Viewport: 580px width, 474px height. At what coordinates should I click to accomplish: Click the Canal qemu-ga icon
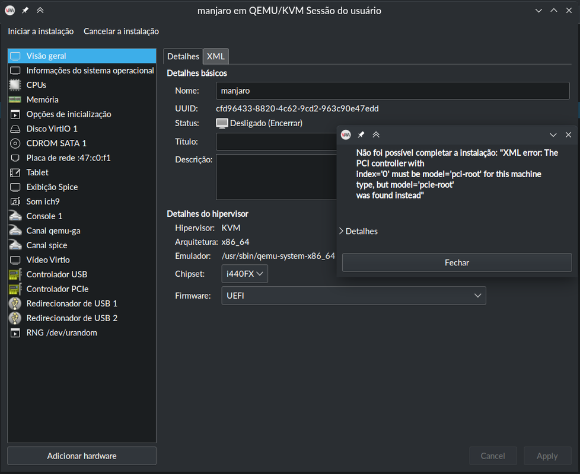(15, 231)
